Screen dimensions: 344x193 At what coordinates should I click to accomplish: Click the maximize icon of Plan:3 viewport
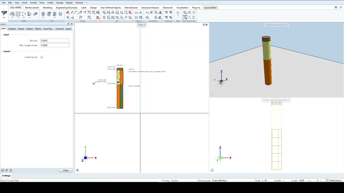coord(204,25)
